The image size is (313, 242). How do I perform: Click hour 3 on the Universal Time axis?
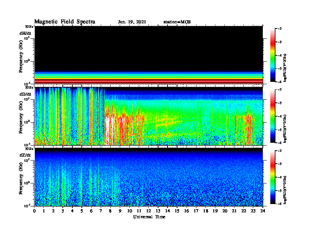(x=63, y=211)
